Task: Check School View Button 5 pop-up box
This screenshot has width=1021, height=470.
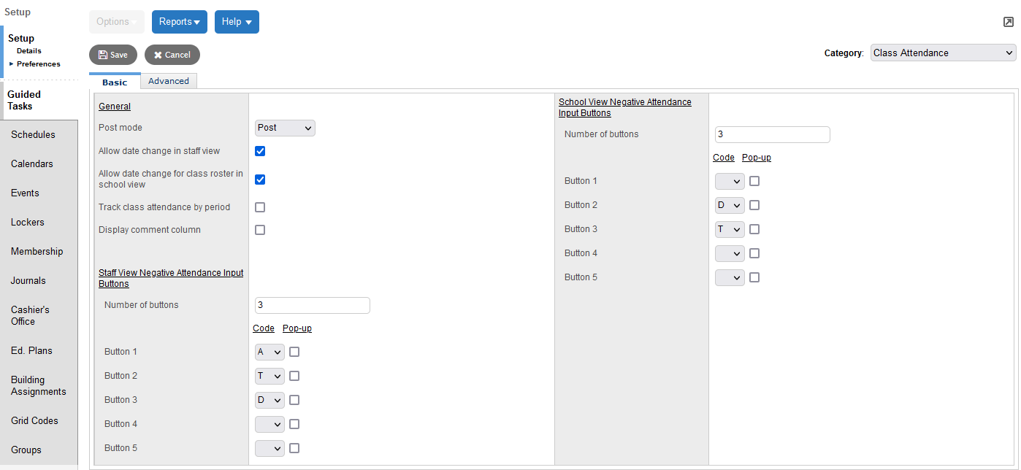Action: click(x=754, y=277)
